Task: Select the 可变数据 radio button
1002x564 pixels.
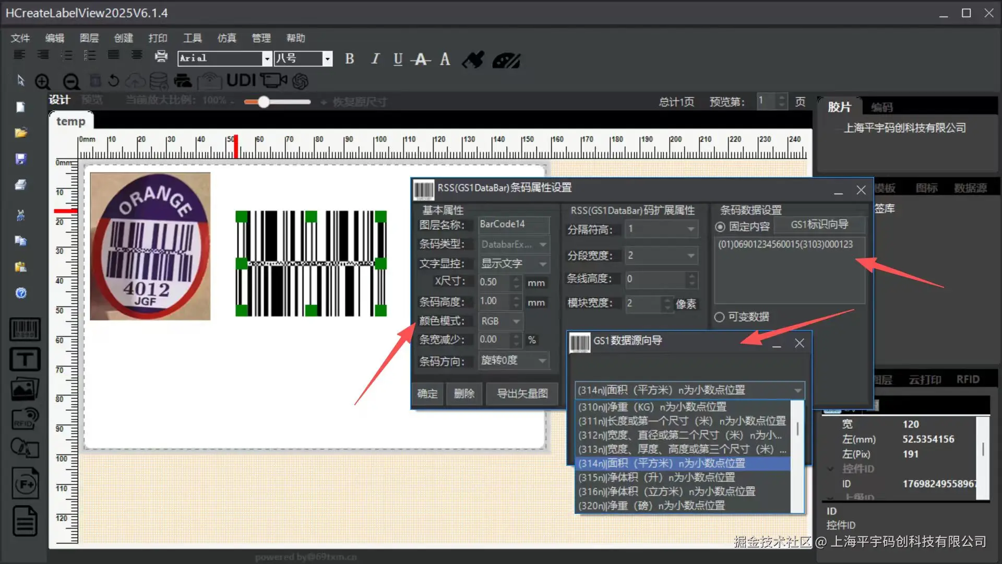Action: pyautogui.click(x=719, y=317)
